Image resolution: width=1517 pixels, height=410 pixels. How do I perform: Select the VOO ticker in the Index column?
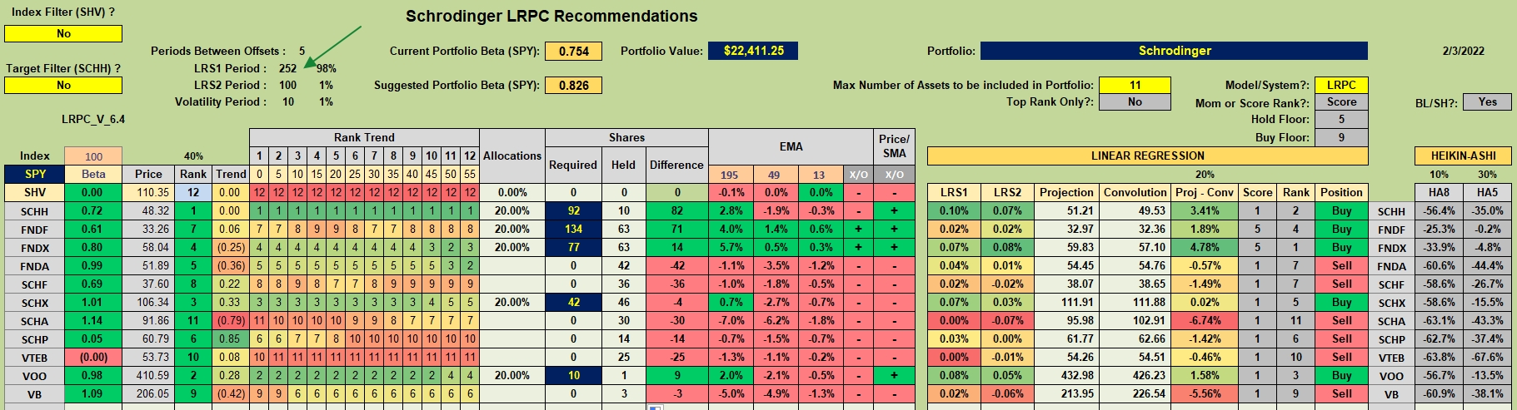[x=35, y=376]
